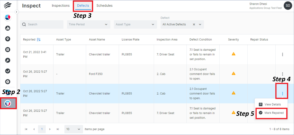This screenshot has width=294, height=135.
Task: Click severity warning icon in highlighted row
Action: pos(233,93)
